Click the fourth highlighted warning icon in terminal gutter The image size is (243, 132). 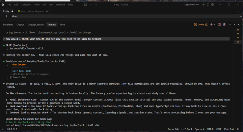click(238, 42)
